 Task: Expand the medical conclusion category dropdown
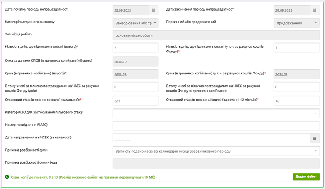pos(135,23)
